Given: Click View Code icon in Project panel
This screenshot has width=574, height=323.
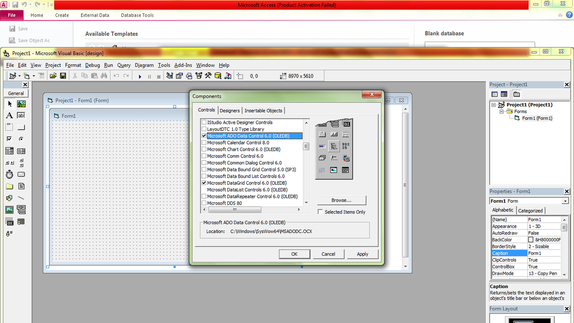Looking at the screenshot, I should pyautogui.click(x=495, y=94).
